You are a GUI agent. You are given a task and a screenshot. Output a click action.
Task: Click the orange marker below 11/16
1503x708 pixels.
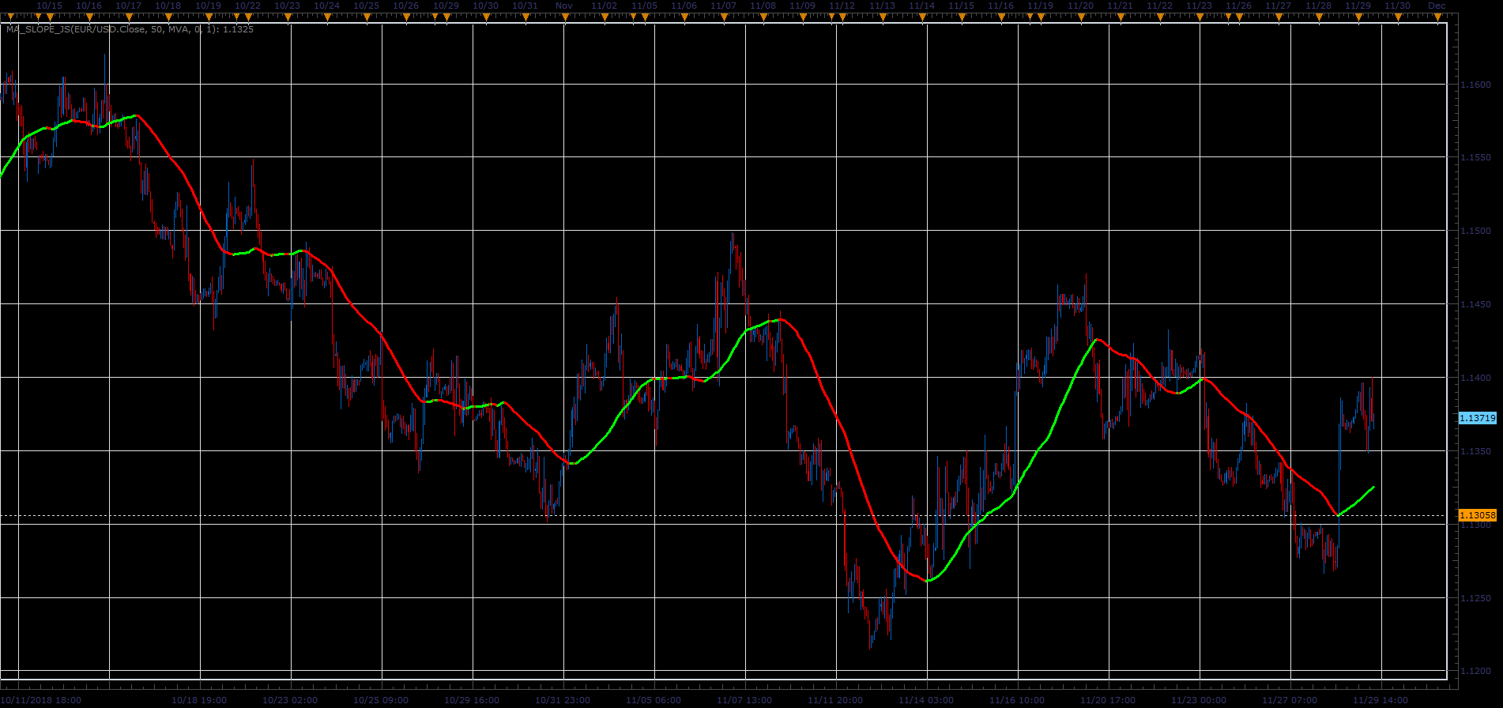1001,17
